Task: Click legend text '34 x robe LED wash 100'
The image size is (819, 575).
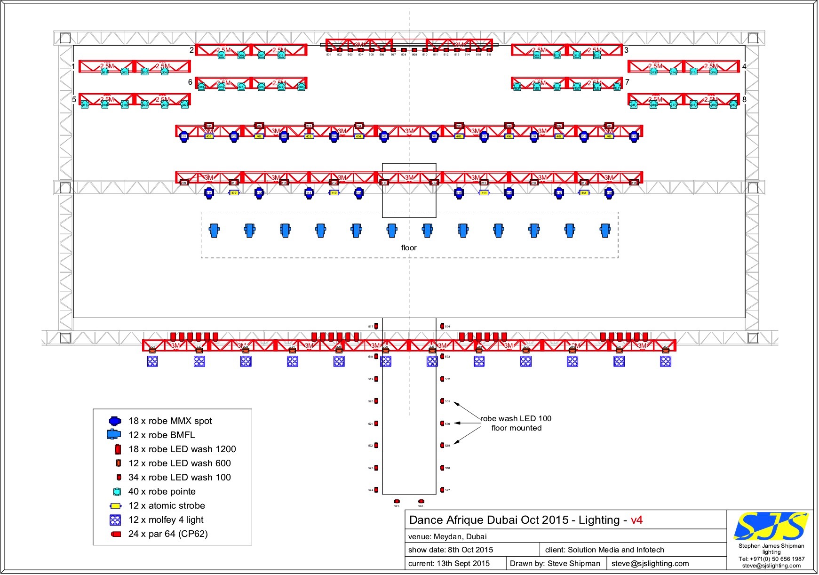Action: pyautogui.click(x=180, y=478)
